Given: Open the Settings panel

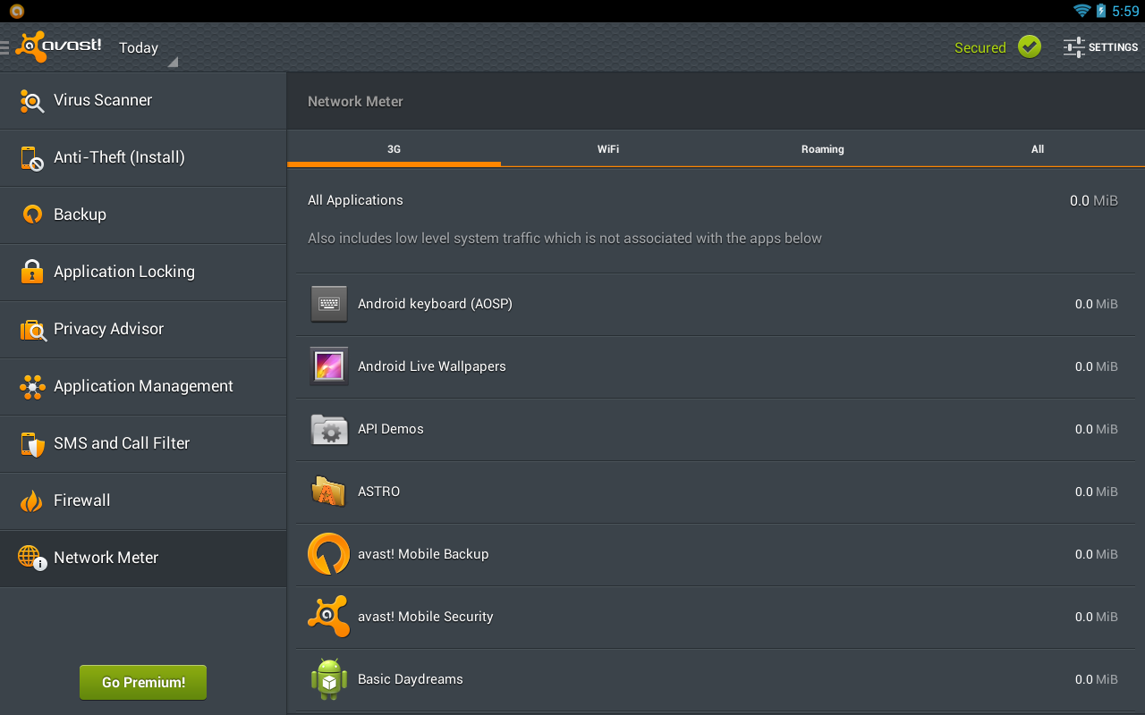Looking at the screenshot, I should click(1100, 46).
